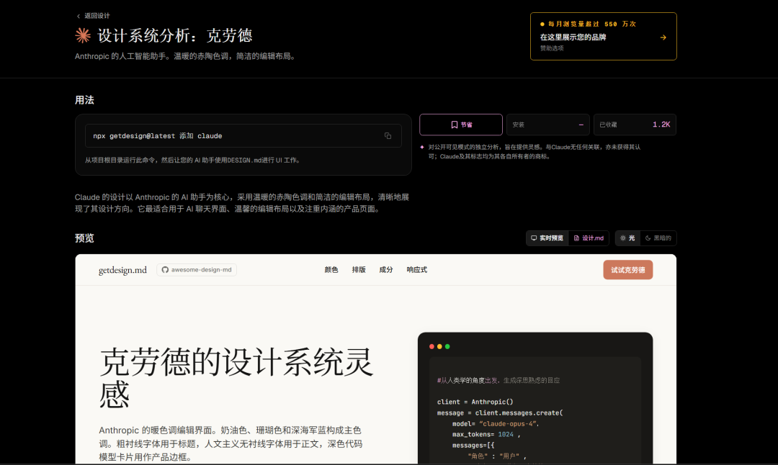Click the 预览 section heading
The image size is (778, 465).
coord(84,238)
